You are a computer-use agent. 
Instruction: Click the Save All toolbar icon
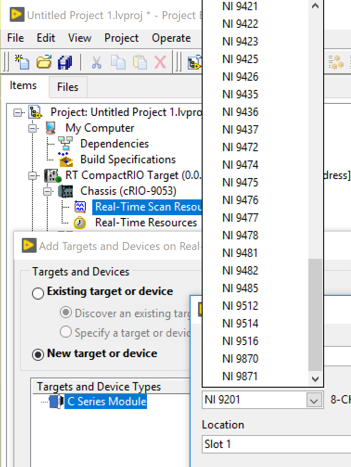pyautogui.click(x=65, y=63)
